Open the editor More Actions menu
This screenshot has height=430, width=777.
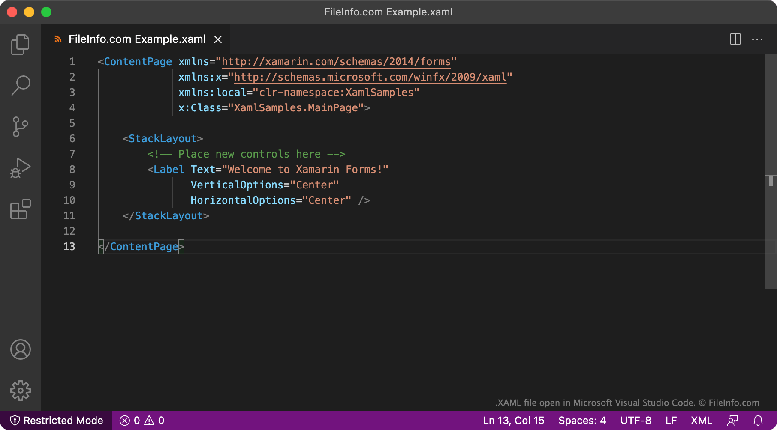pyautogui.click(x=757, y=39)
